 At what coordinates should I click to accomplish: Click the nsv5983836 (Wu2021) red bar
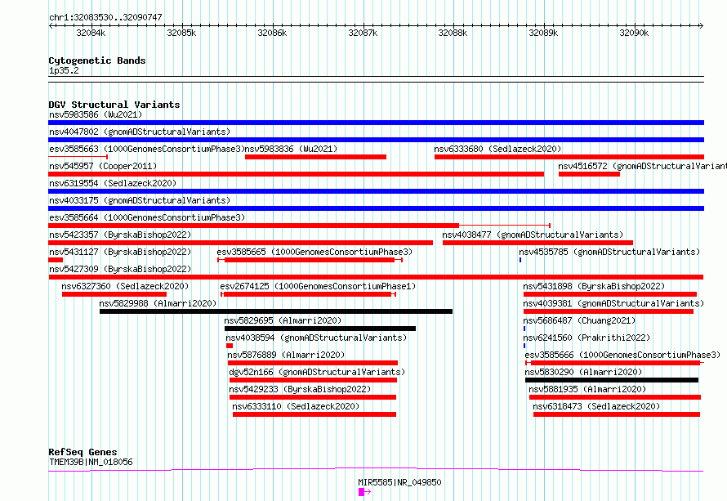(316, 157)
